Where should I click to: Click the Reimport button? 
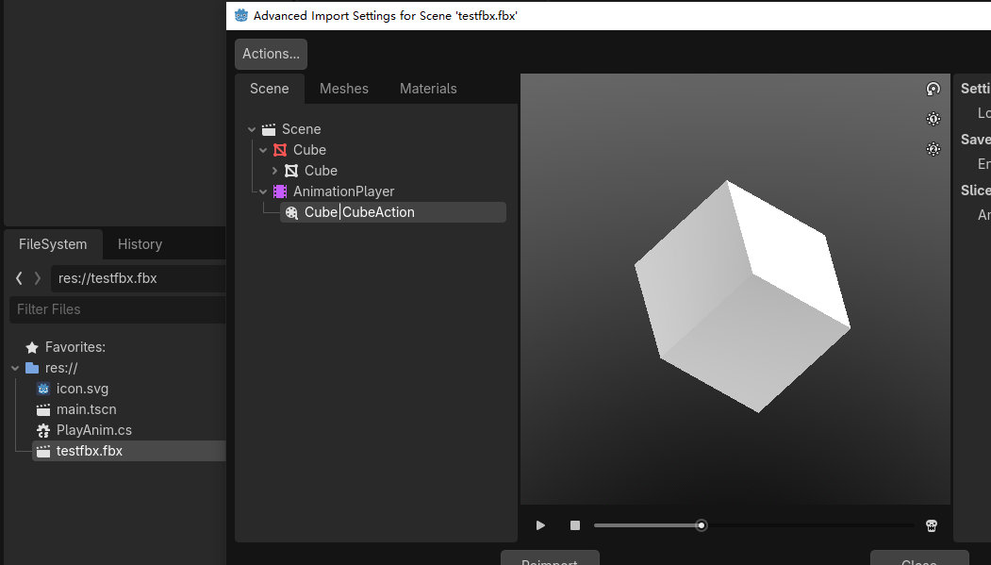click(550, 558)
